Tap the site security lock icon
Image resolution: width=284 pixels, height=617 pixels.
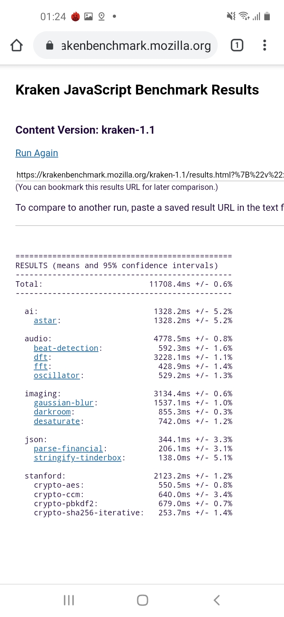(50, 46)
